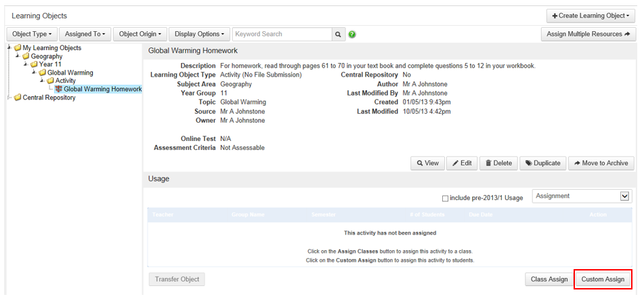Viewport: 644px width, 301px height.
Task: Open the Create Learning Object menu
Action: point(591,16)
